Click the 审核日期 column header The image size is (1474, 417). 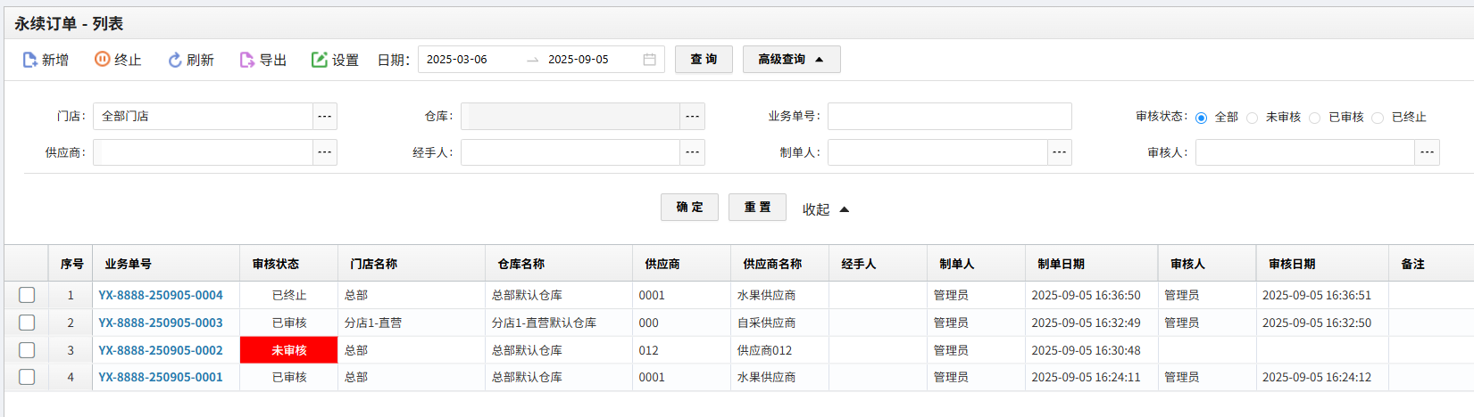pyautogui.click(x=1323, y=264)
